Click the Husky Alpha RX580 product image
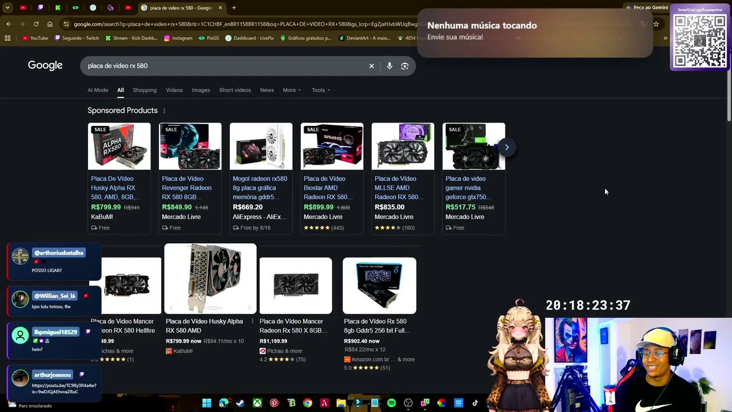Viewport: 732px width, 412px height. (x=119, y=146)
